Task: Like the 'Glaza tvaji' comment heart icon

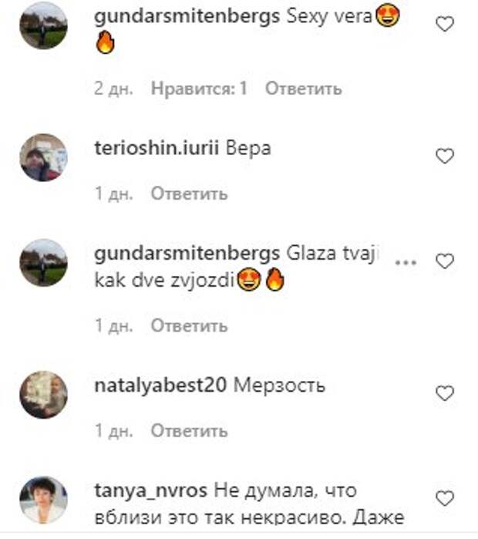Action: pyautogui.click(x=445, y=261)
